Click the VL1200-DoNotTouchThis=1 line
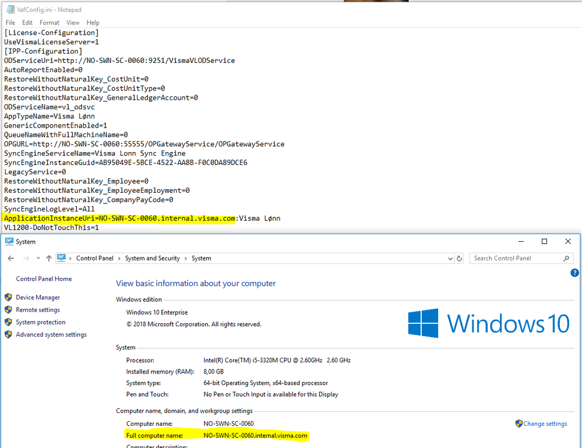 click(x=52, y=228)
